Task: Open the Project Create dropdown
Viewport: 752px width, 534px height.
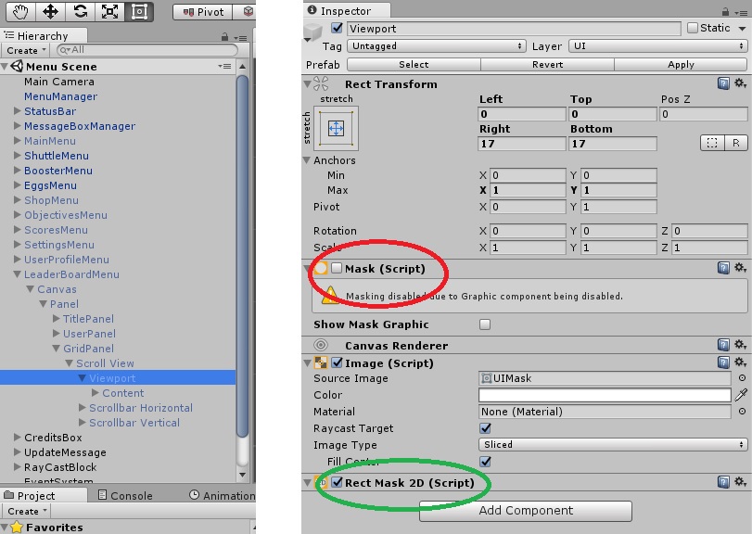Action: click(26, 511)
